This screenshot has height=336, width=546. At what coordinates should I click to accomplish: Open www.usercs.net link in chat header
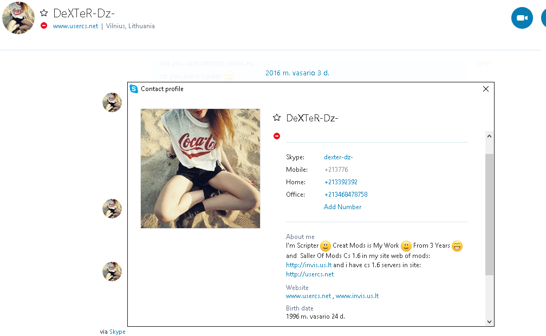pos(76,26)
